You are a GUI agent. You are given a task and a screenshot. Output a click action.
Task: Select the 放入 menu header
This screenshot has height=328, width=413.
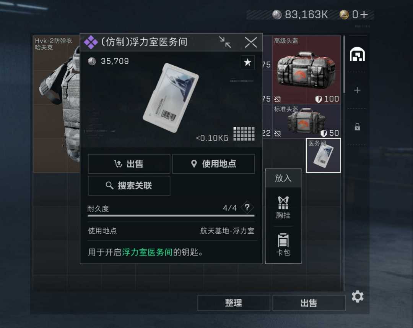[283, 178]
